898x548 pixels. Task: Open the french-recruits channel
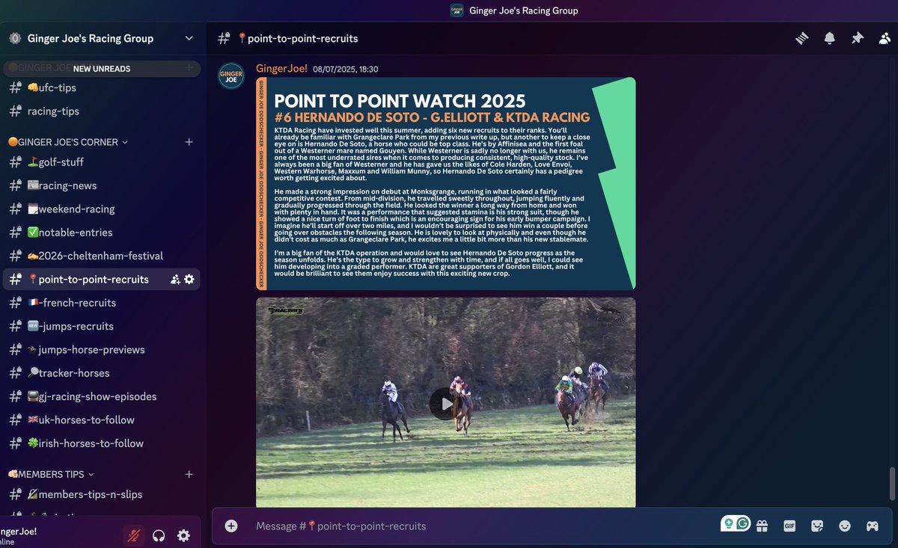[102, 303]
